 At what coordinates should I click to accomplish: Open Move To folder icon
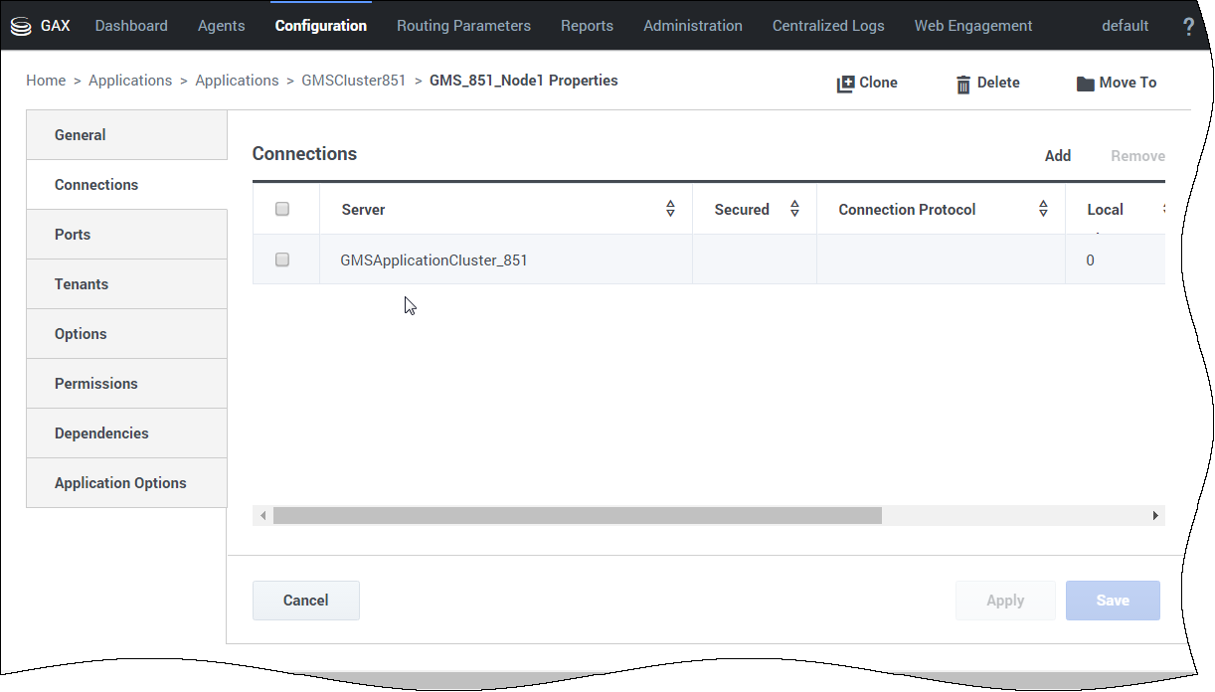point(1085,83)
